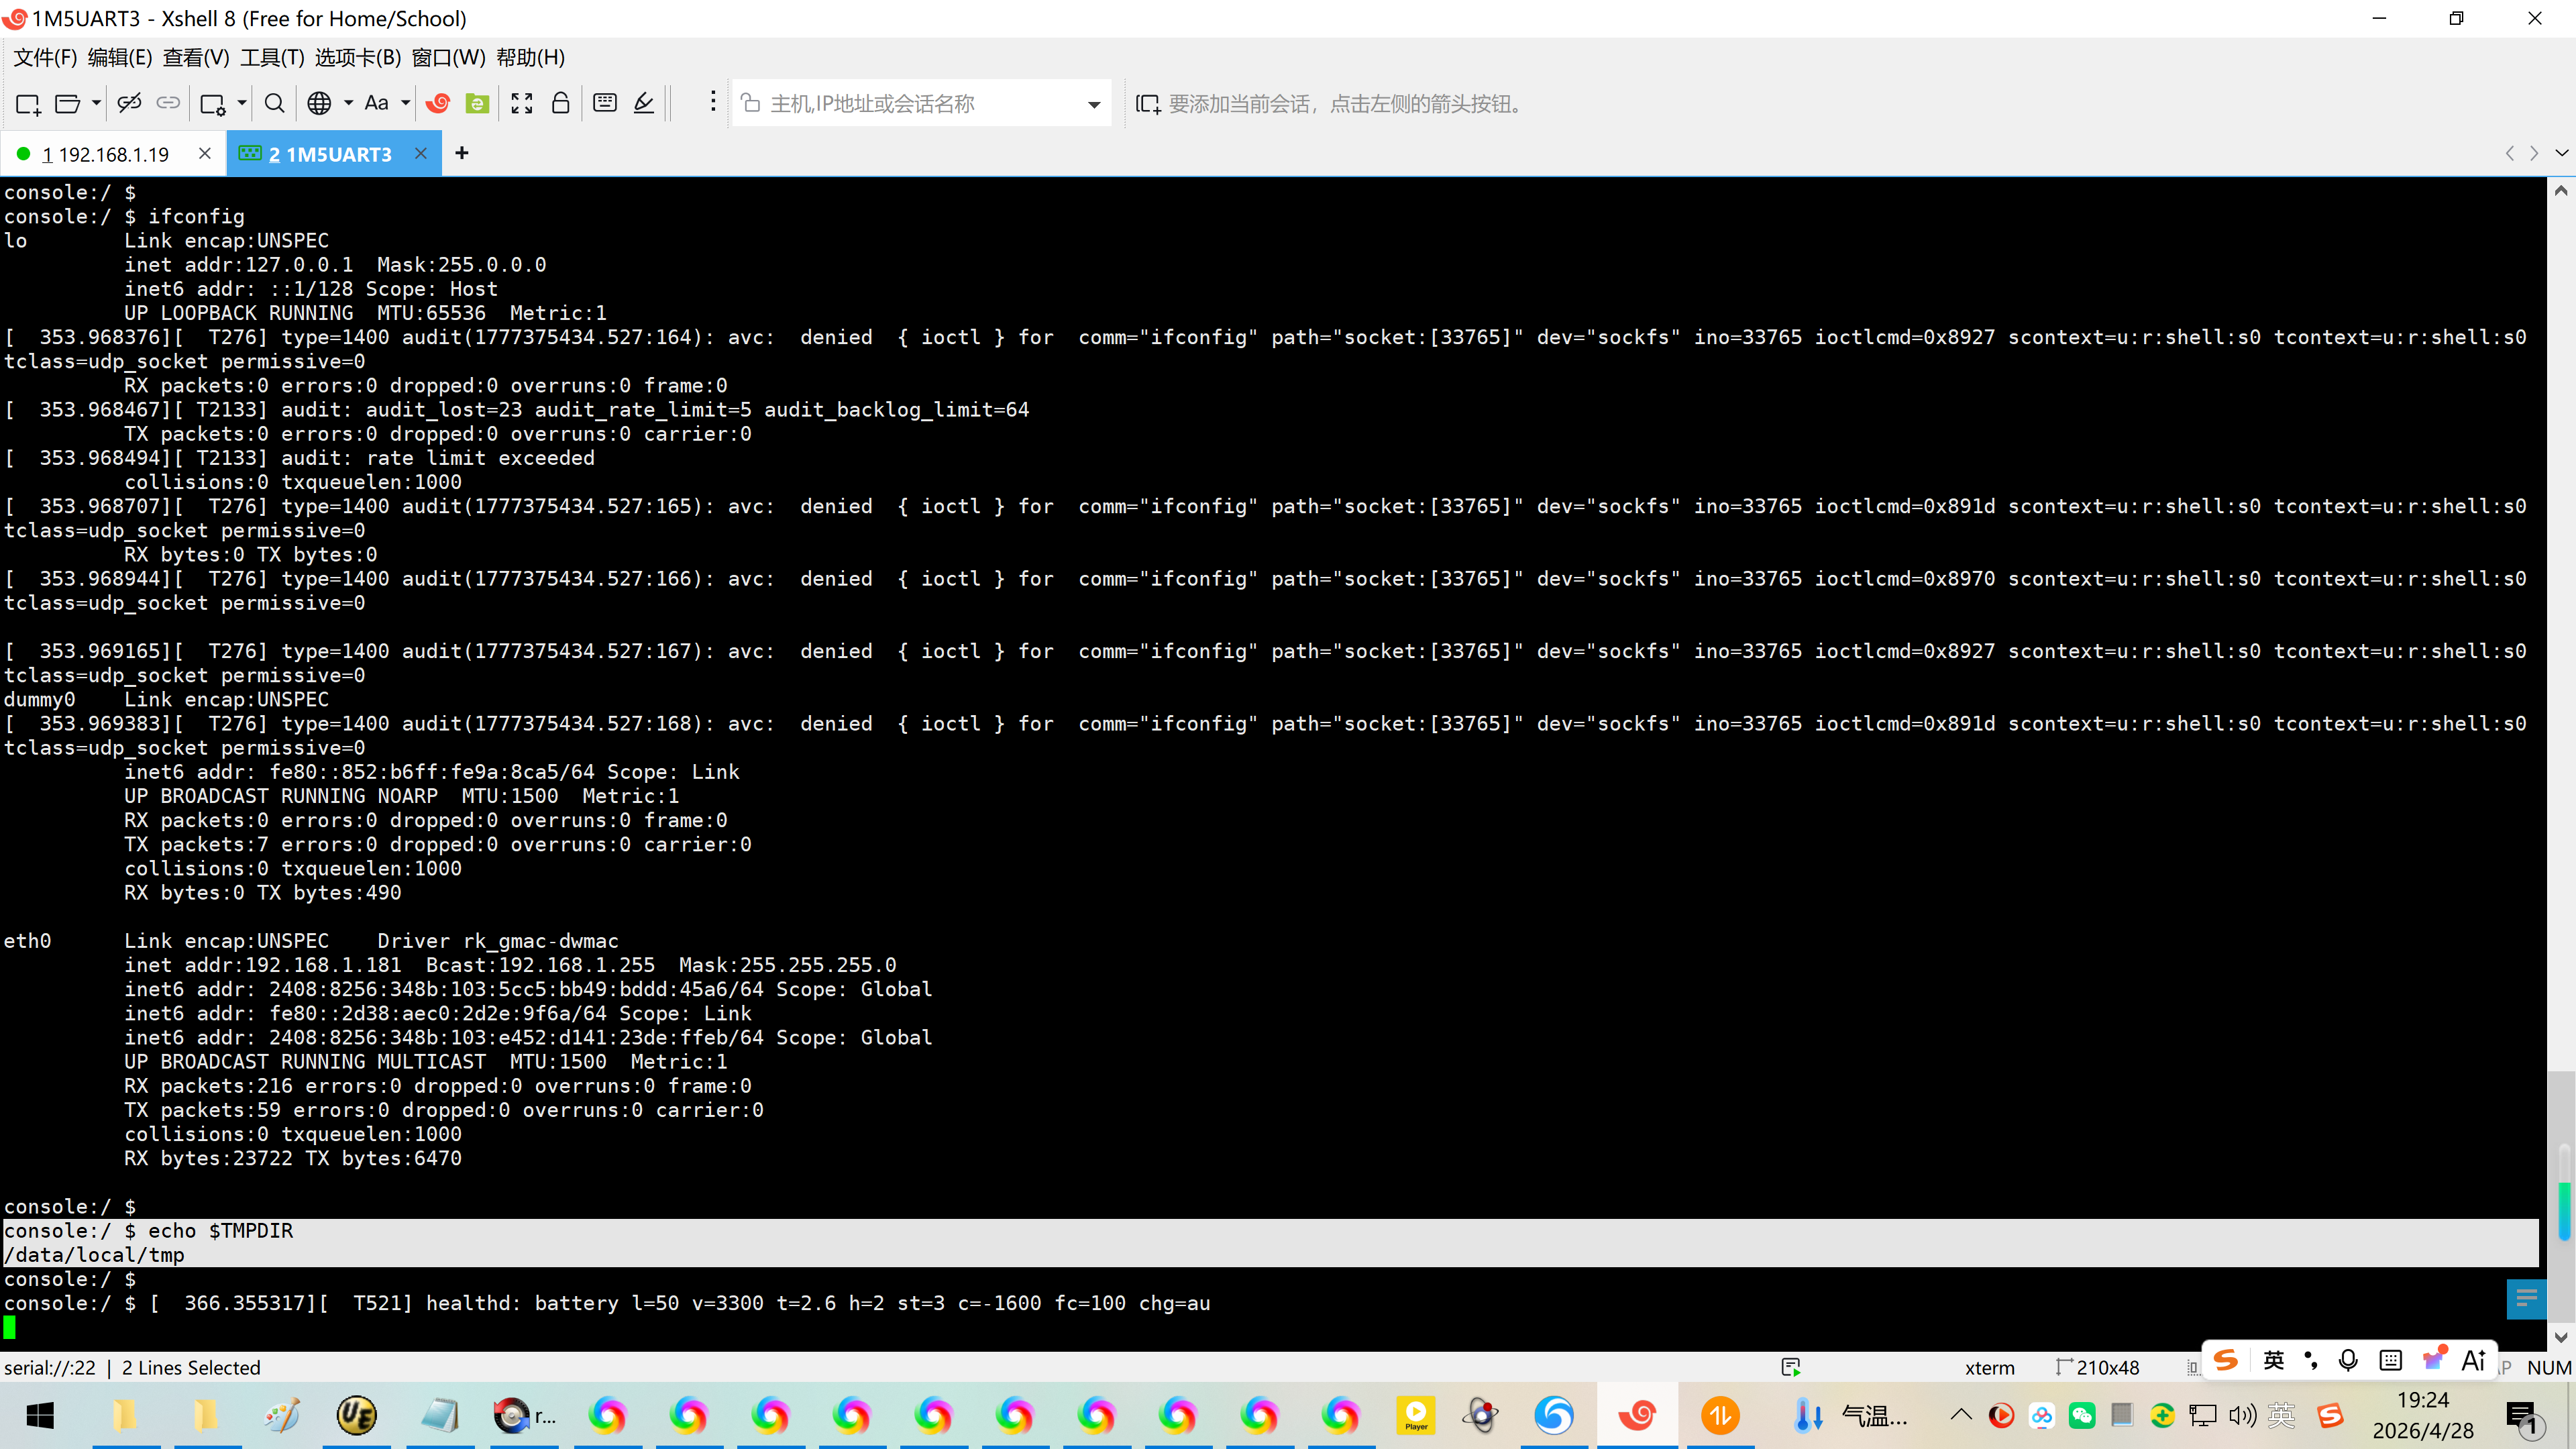Toggle the microphone in the IME toolbar
2576x1449 pixels.
tap(2348, 1360)
